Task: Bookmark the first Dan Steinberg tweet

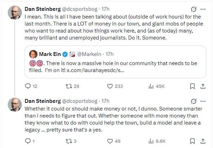Action: pos(192,86)
